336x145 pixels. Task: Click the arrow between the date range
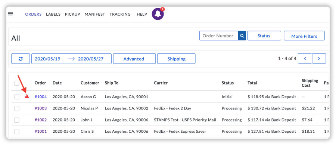71,59
